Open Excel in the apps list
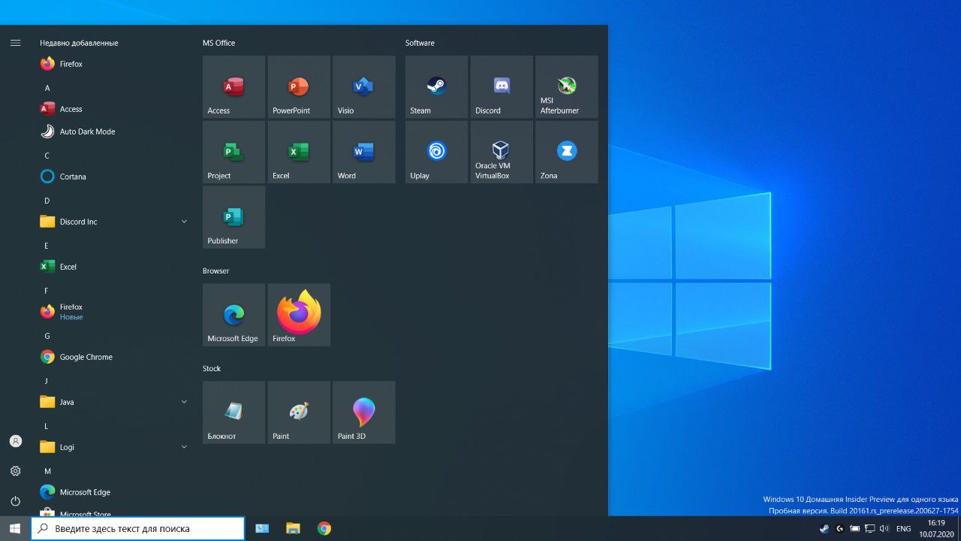 tap(113, 267)
